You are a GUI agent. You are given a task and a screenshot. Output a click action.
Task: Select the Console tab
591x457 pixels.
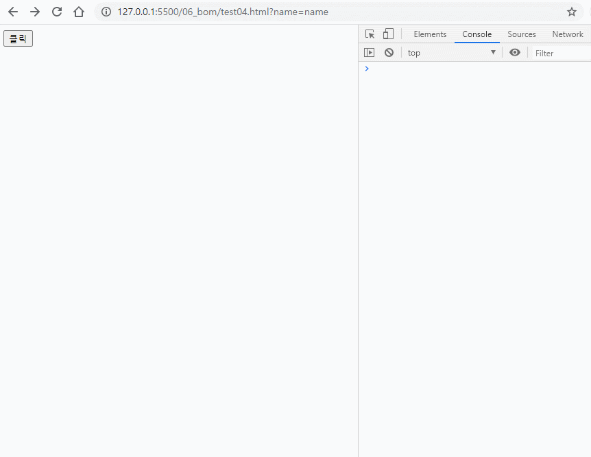(x=477, y=34)
